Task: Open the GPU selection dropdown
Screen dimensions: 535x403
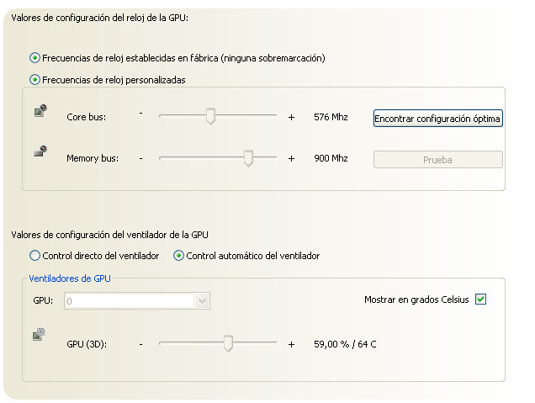Action: (201, 300)
